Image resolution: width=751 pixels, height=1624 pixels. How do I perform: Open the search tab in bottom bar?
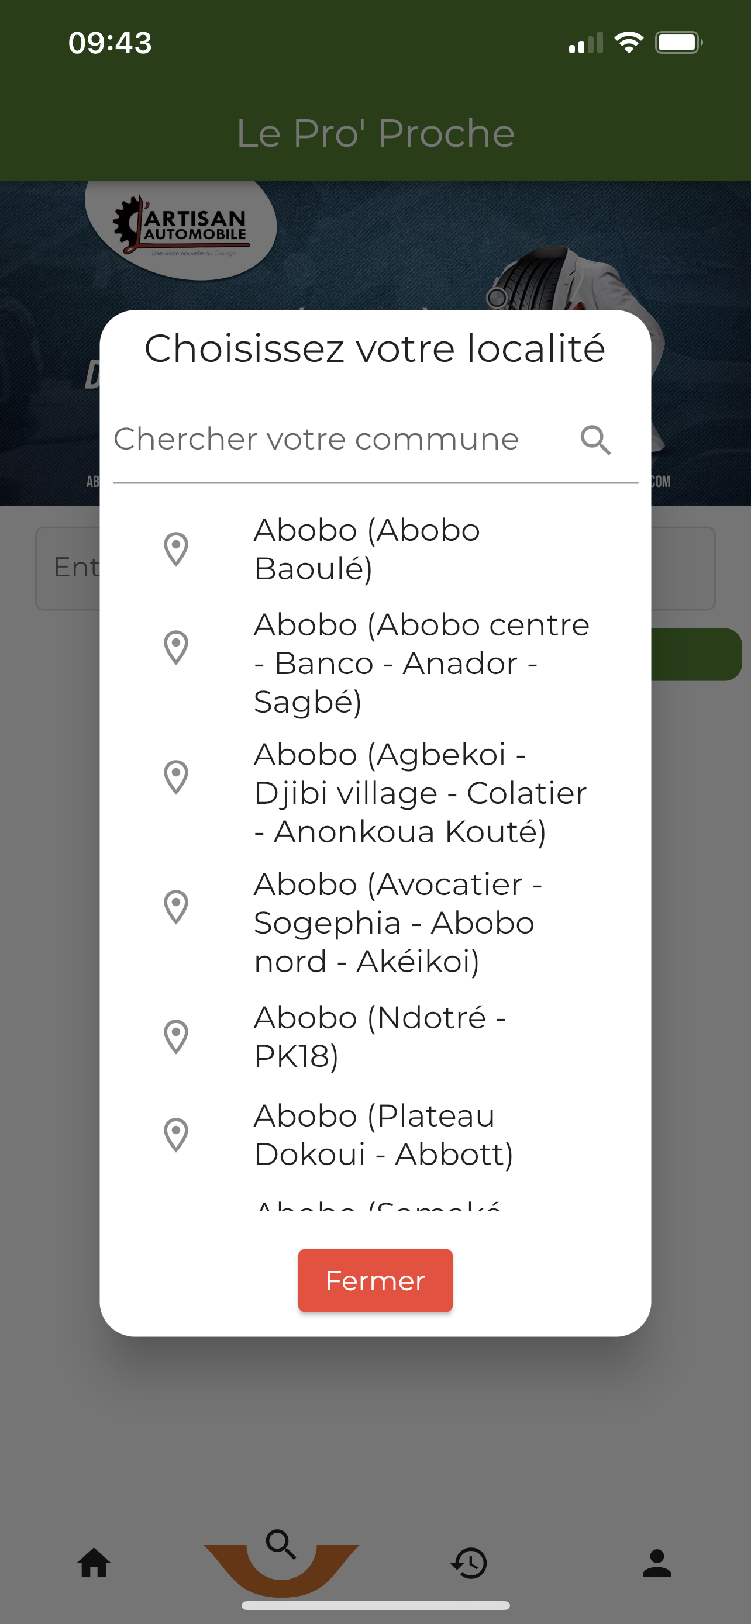click(281, 1546)
